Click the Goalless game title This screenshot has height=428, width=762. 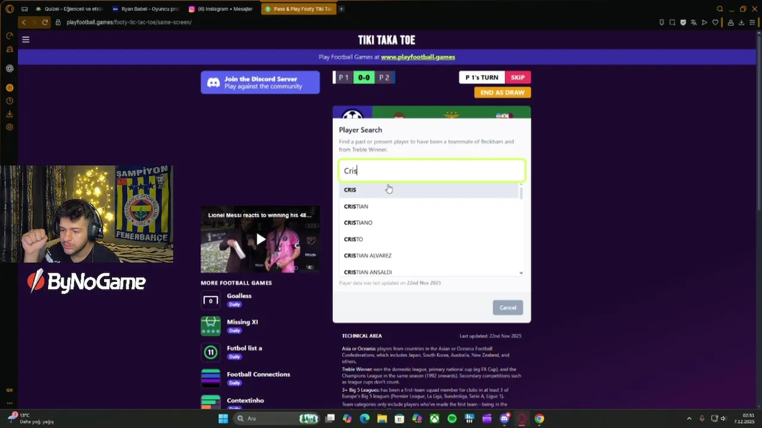tap(239, 296)
